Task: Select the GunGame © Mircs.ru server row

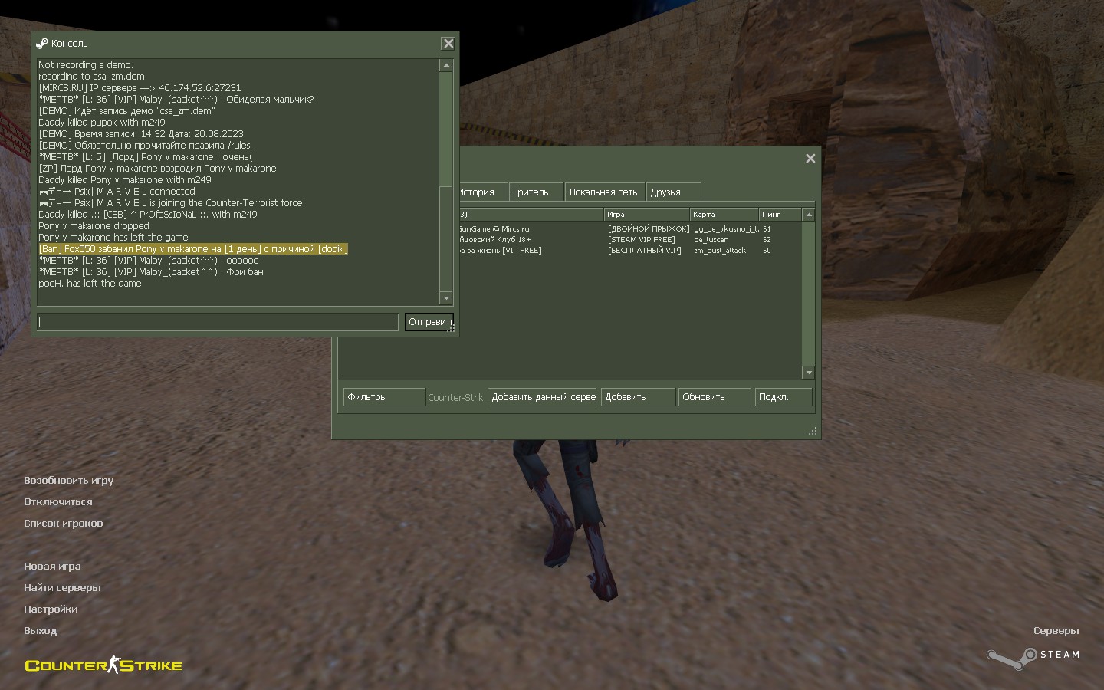Action: coord(629,229)
